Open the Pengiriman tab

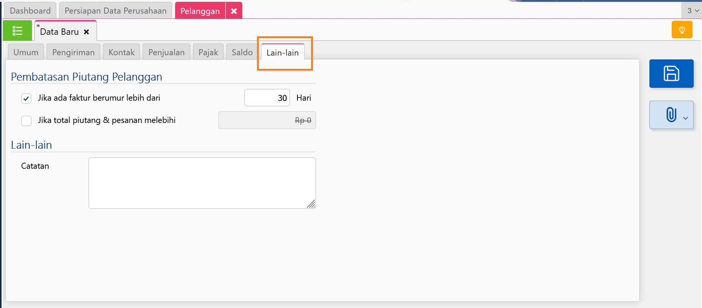(x=73, y=52)
